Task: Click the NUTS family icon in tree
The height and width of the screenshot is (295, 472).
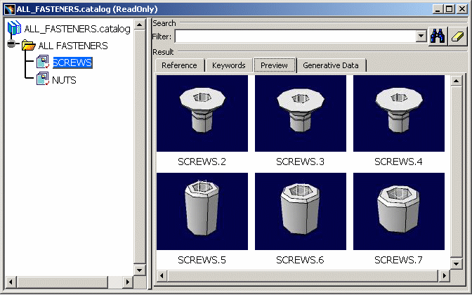Action: click(43, 79)
